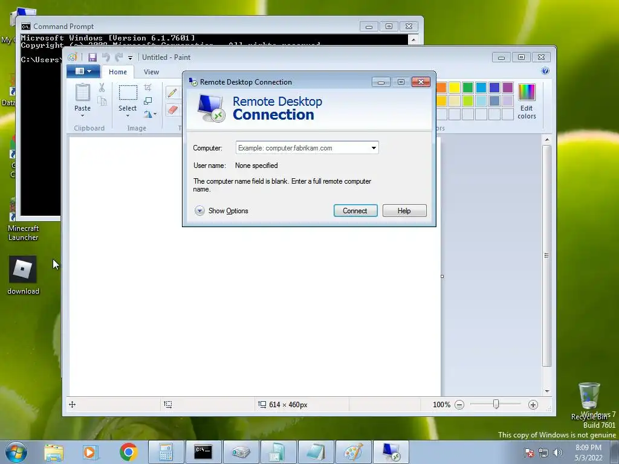Click Paint's vertical scrollbar down arrow

click(x=546, y=391)
